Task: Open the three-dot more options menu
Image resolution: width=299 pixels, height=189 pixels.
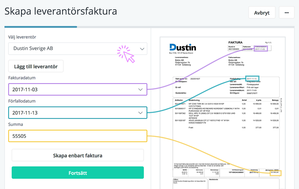Action: 286,13
